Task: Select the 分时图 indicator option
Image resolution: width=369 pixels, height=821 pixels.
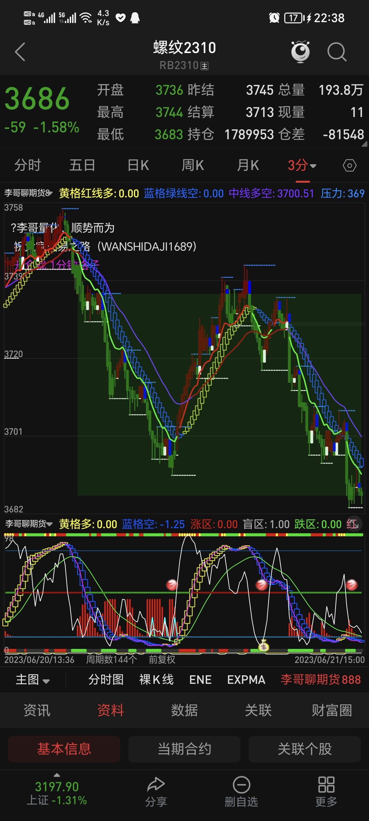Action: [106, 679]
